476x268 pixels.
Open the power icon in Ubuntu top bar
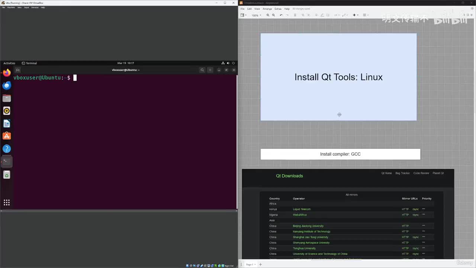coord(233,63)
